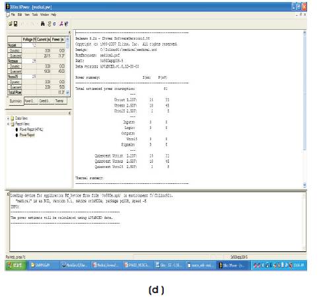Click the save disk icon in the toolbar
Viewport: 319px width, 297px height.
16,24
